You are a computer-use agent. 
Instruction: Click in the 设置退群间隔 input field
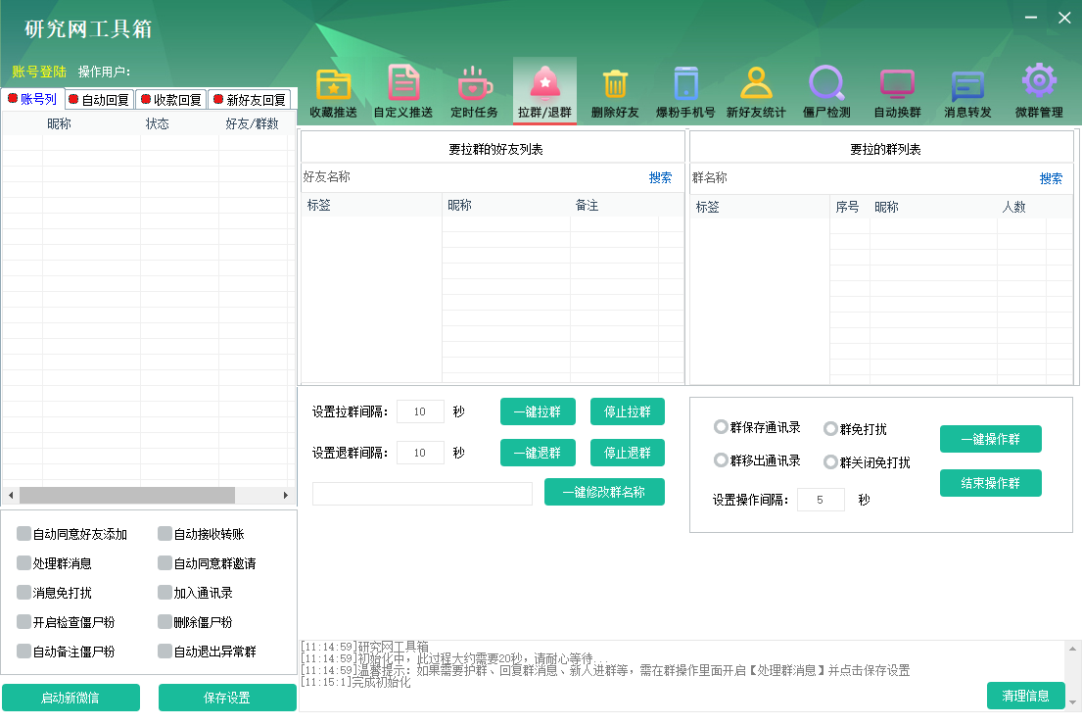tap(420, 453)
